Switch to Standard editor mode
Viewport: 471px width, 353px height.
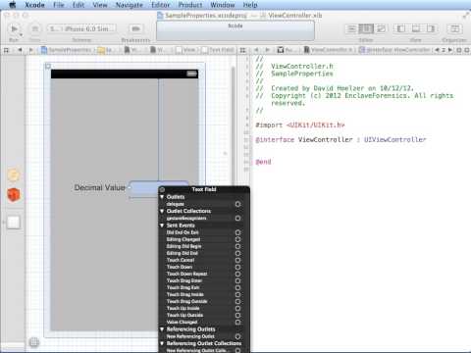351,28
